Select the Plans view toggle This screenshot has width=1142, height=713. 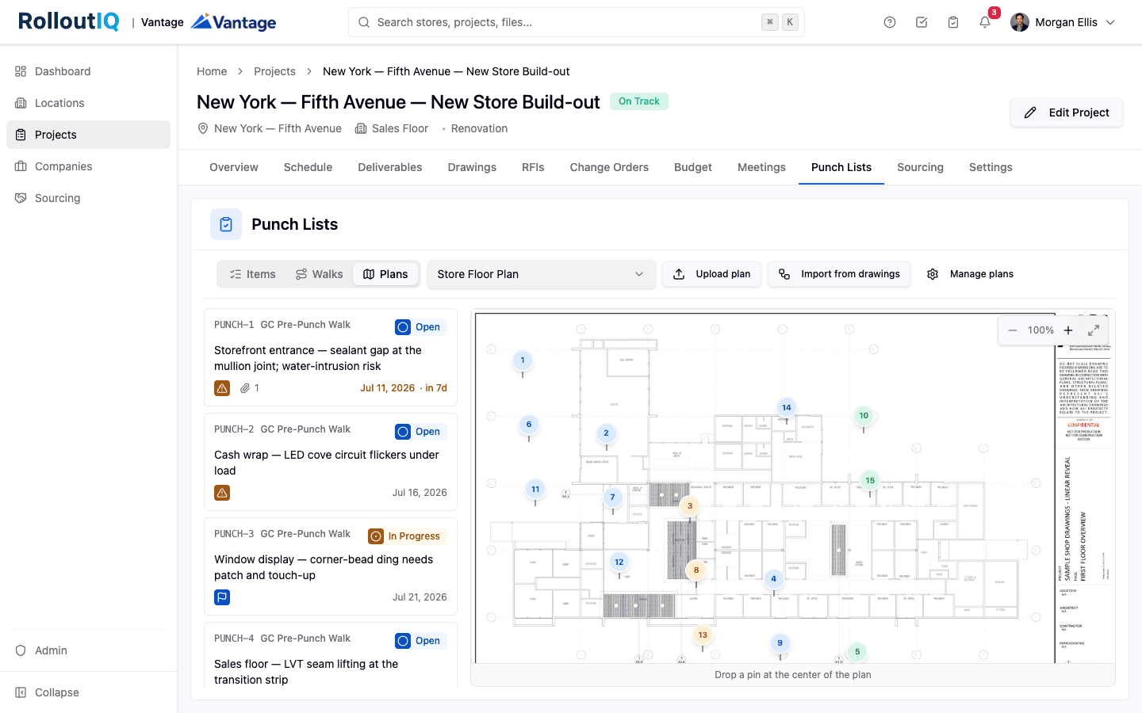coord(385,274)
